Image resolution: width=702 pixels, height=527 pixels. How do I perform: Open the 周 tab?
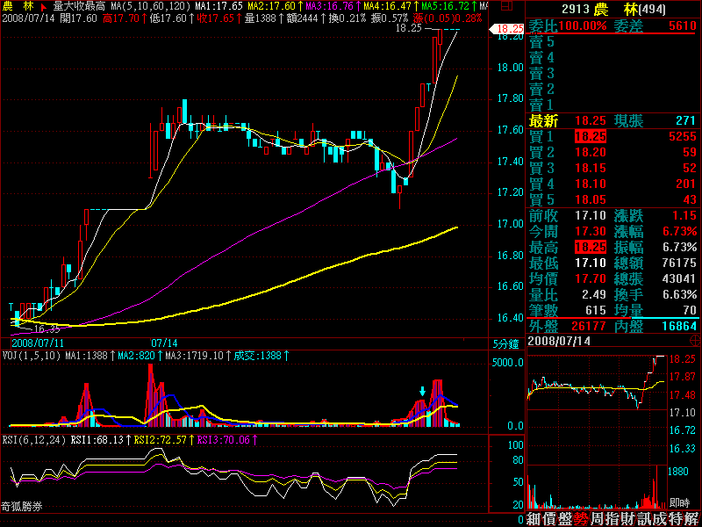tap(598, 519)
